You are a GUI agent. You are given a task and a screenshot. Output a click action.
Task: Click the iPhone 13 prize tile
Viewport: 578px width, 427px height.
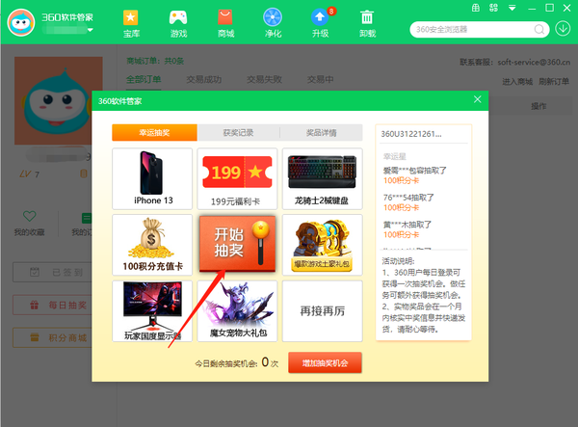click(x=152, y=179)
